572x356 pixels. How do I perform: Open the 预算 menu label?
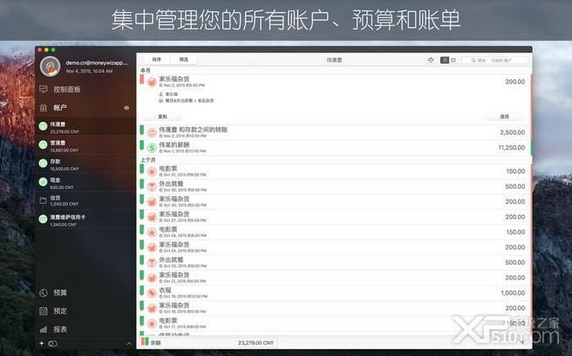point(60,292)
